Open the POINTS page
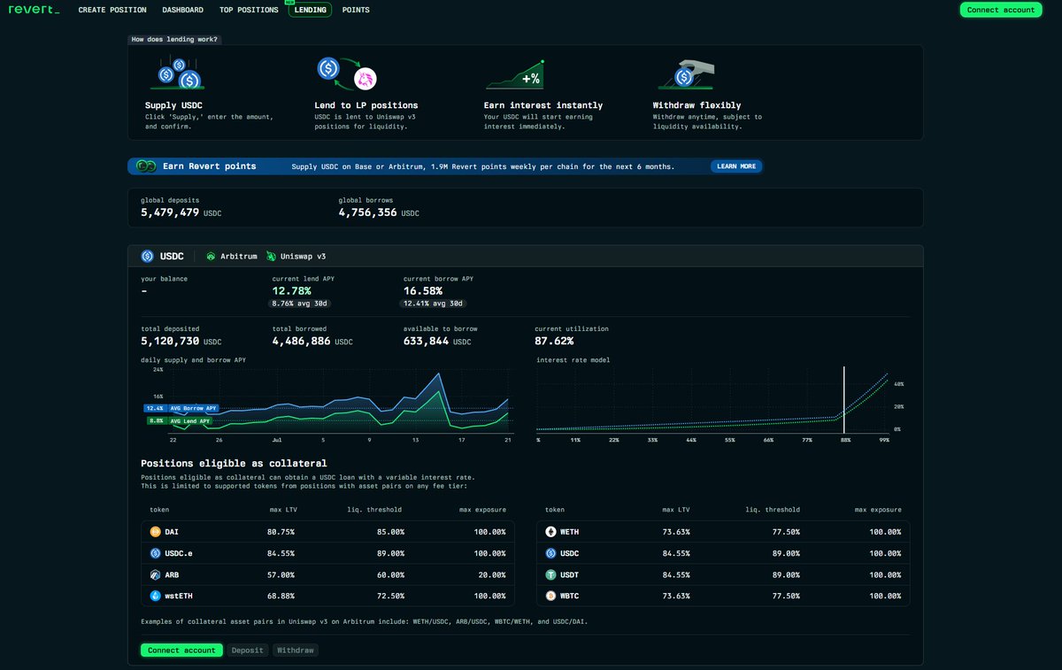The height and width of the screenshot is (670, 1062). [356, 10]
